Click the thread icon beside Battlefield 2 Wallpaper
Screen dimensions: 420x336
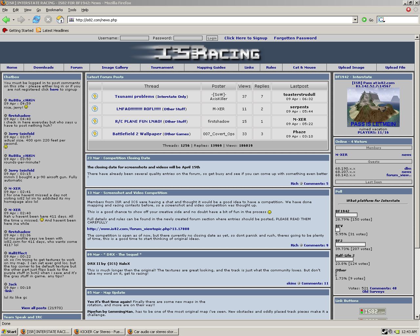95,134
